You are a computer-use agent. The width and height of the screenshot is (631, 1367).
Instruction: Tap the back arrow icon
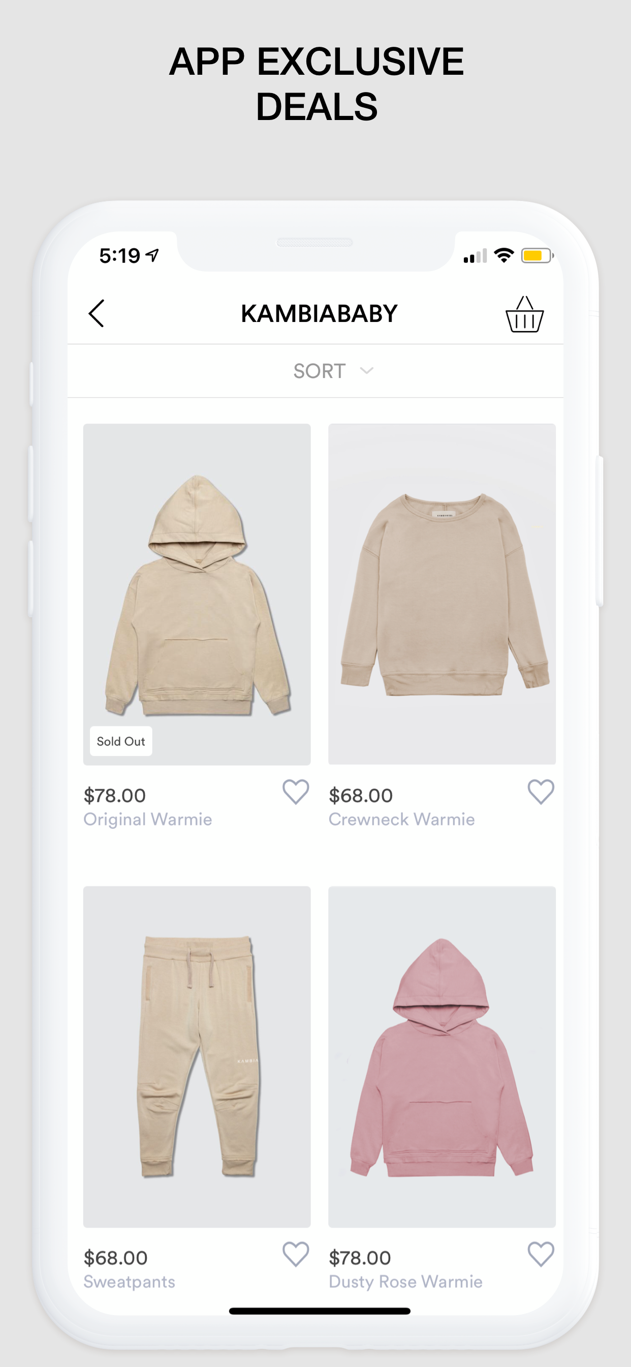[x=96, y=313]
